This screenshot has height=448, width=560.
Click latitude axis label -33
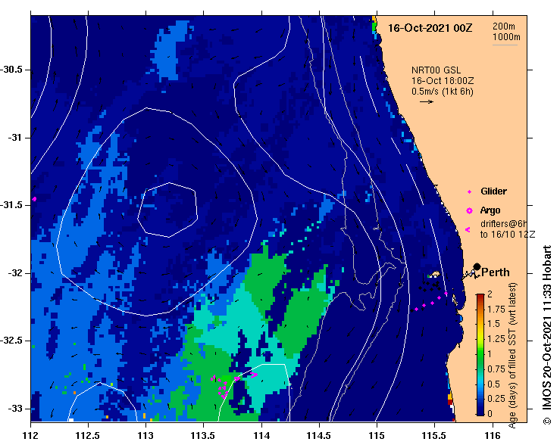click(x=15, y=409)
